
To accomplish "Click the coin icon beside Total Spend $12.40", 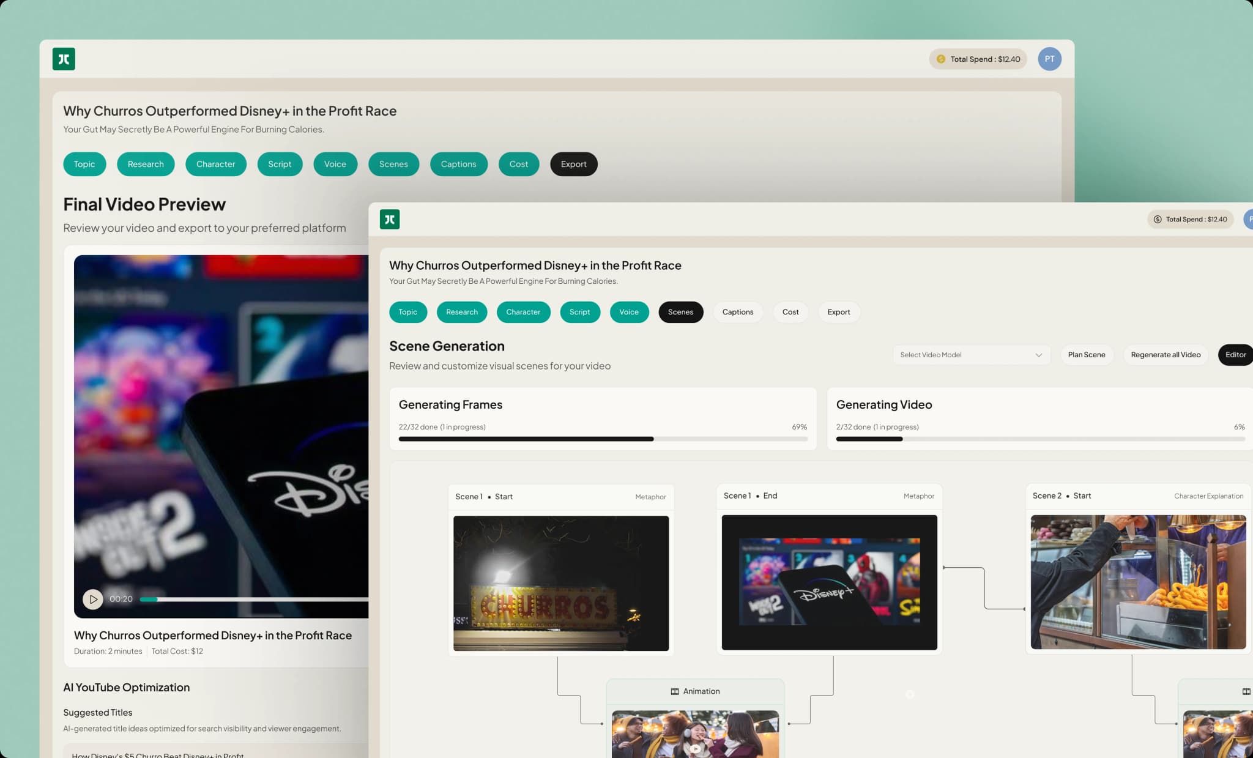I will [941, 59].
